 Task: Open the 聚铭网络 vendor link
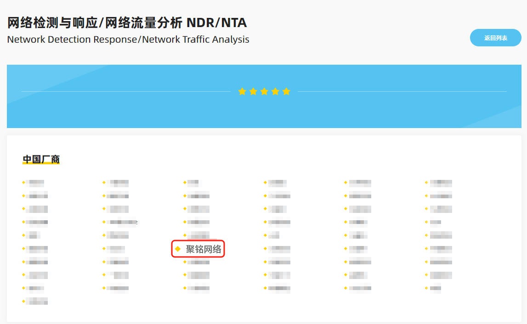pos(204,249)
